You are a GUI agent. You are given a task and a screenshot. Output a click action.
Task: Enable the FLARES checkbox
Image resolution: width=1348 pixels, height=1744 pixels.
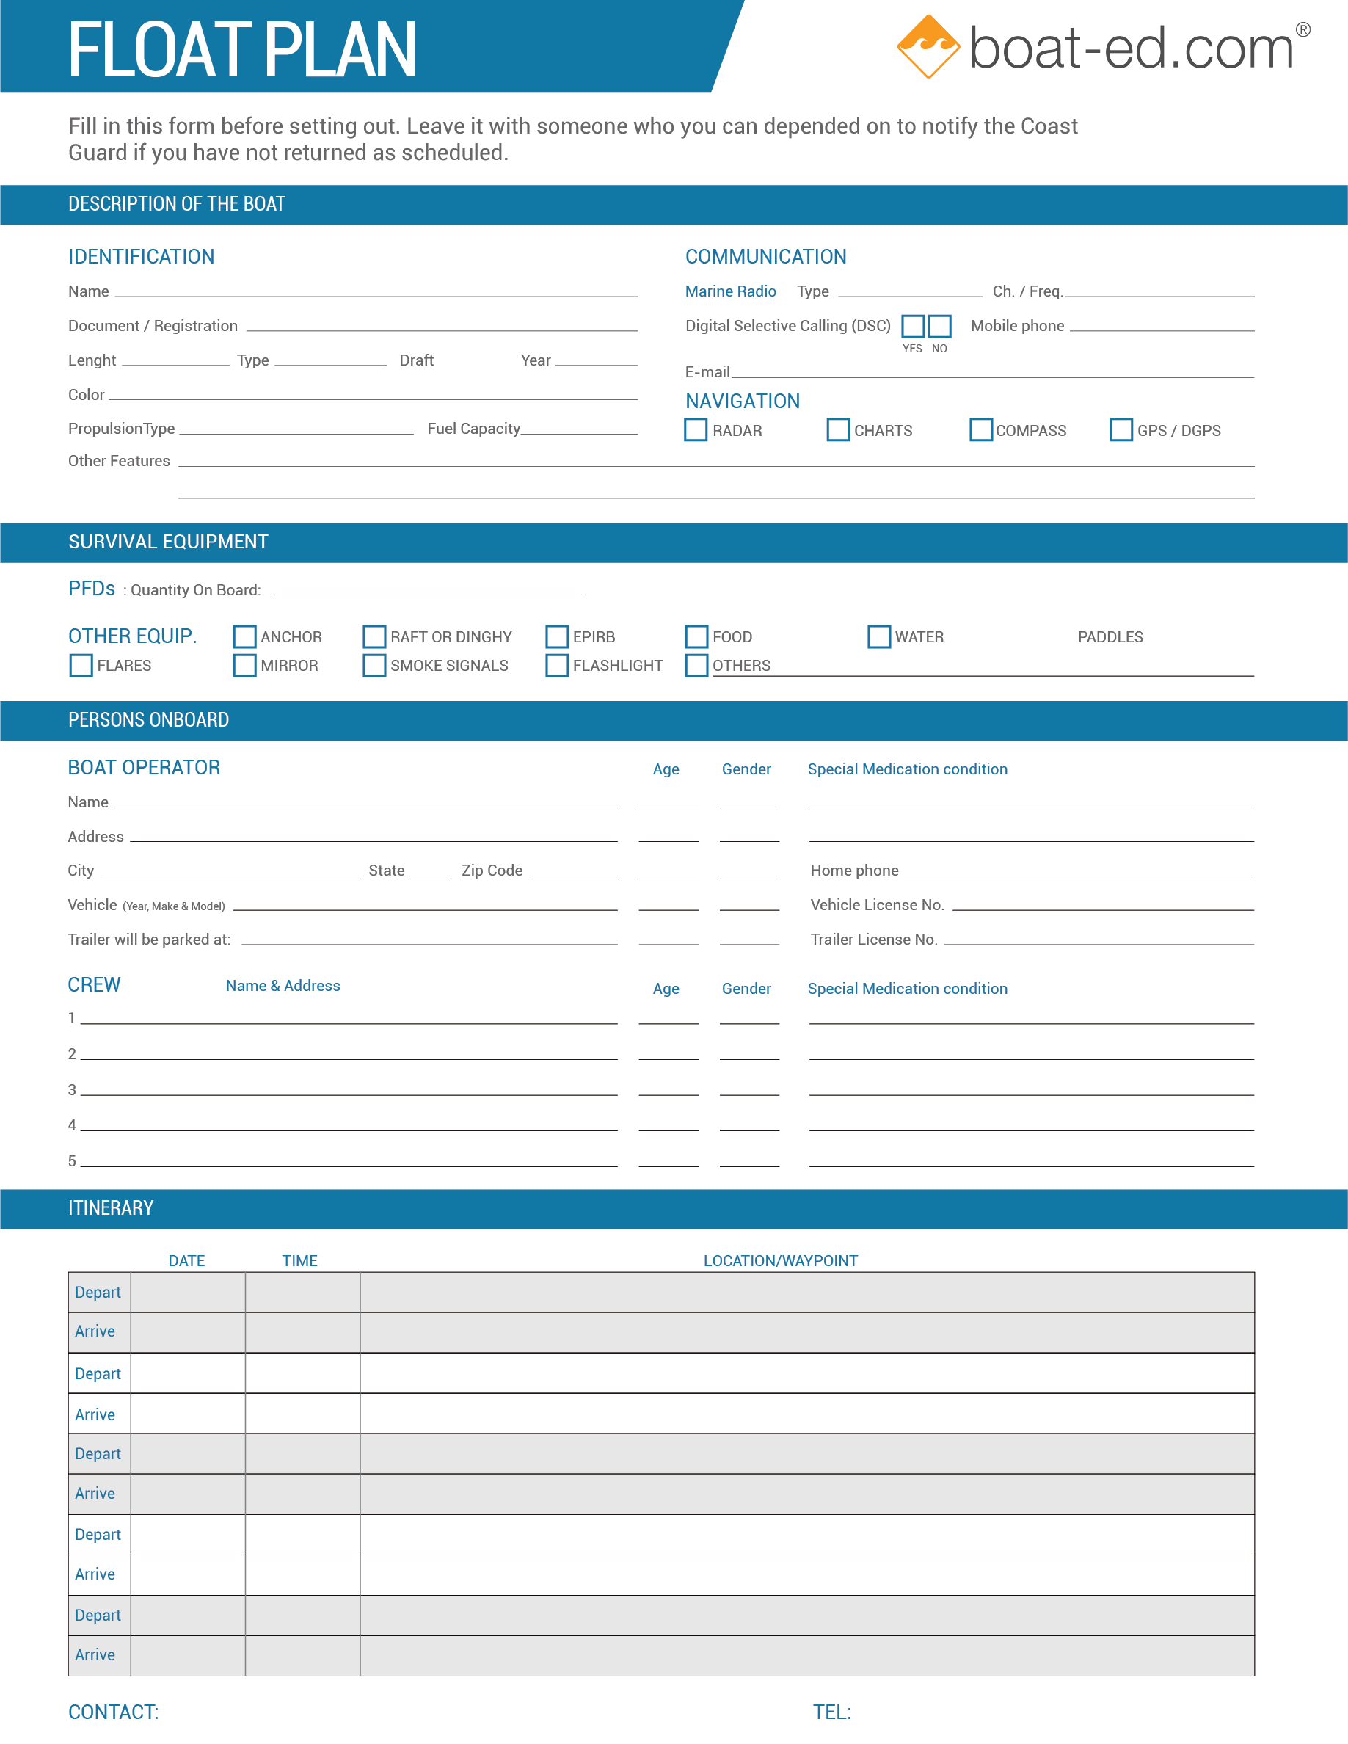(x=81, y=665)
